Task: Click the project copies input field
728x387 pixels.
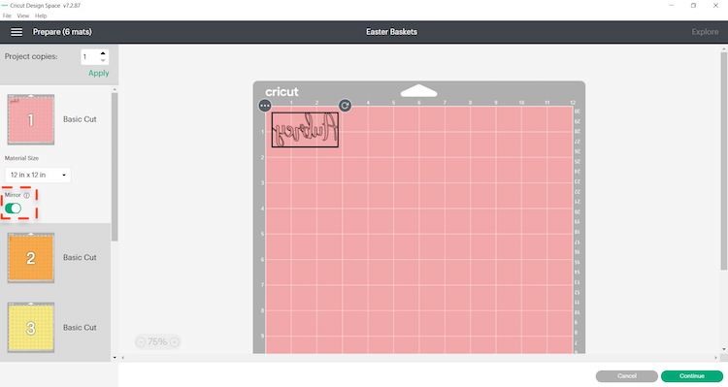Action: (90, 57)
